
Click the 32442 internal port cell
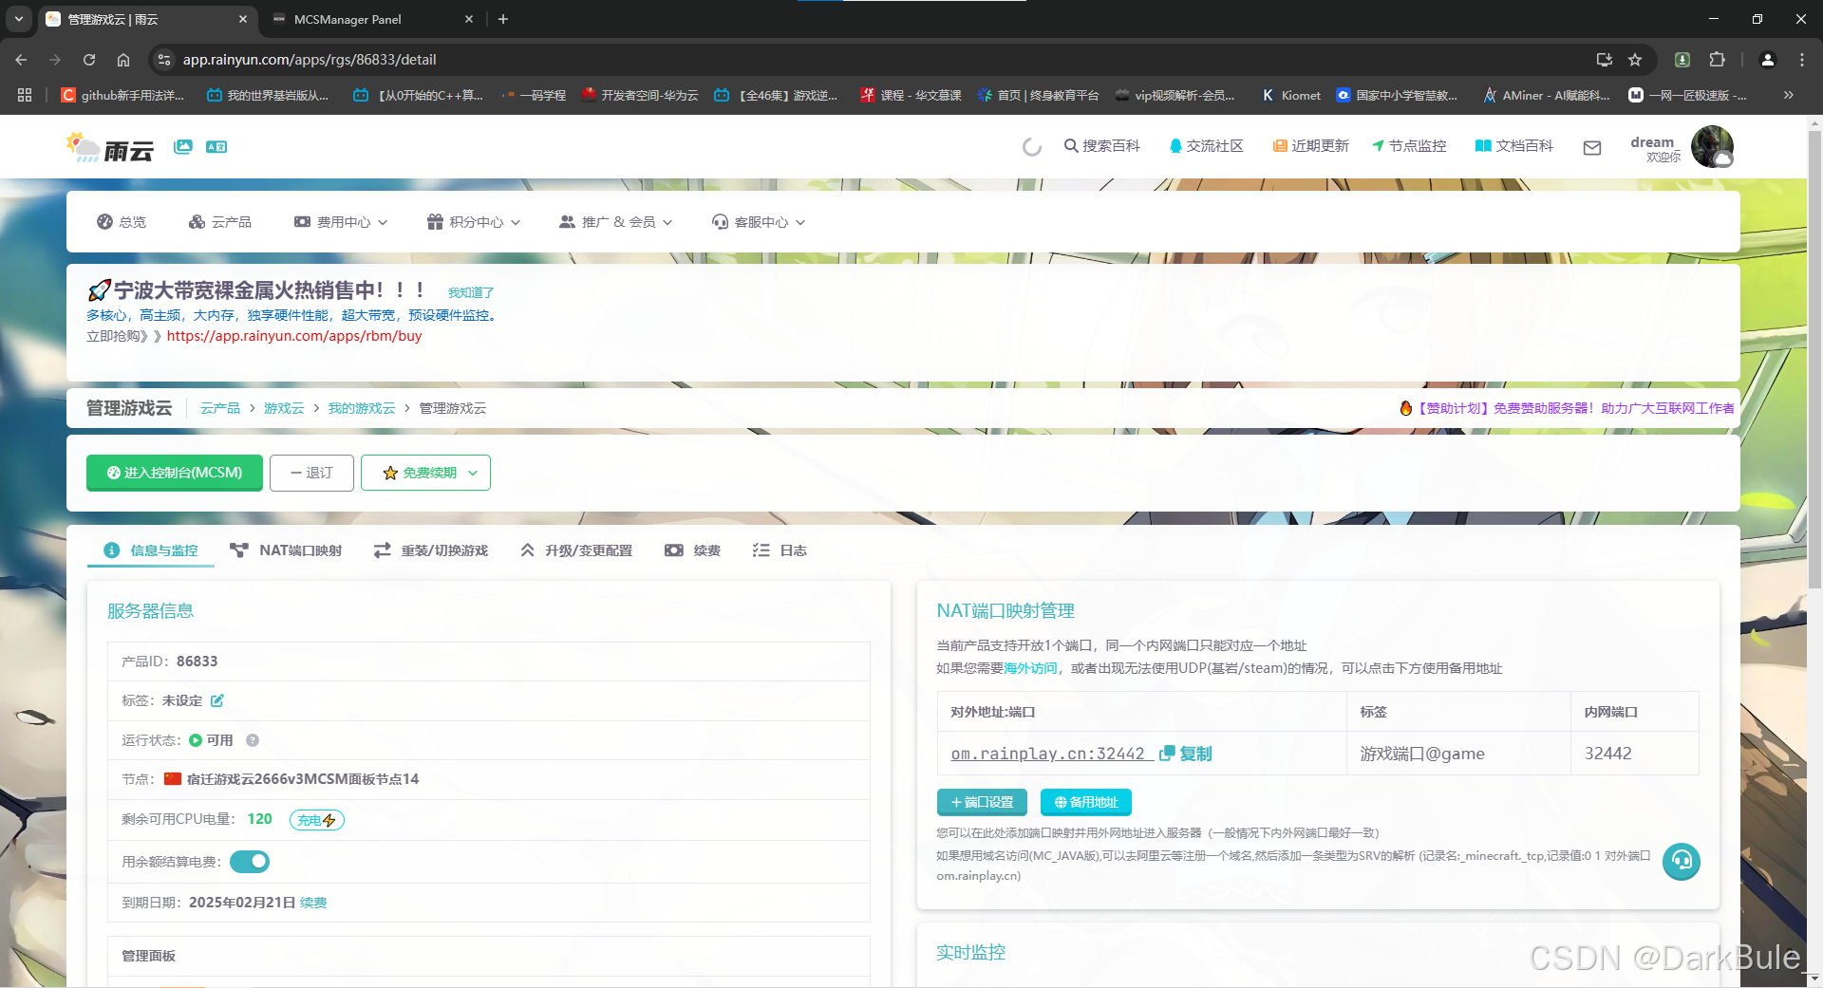click(1634, 754)
